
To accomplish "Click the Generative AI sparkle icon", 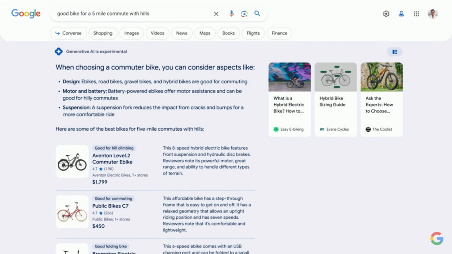I will point(59,52).
